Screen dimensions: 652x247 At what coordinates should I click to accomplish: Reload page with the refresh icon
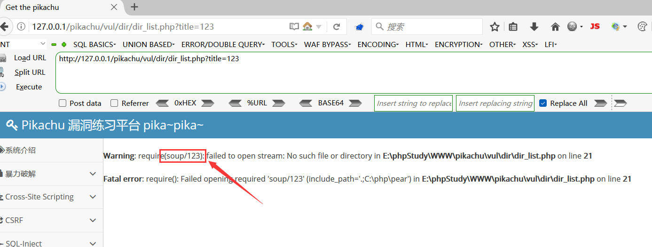[337, 27]
